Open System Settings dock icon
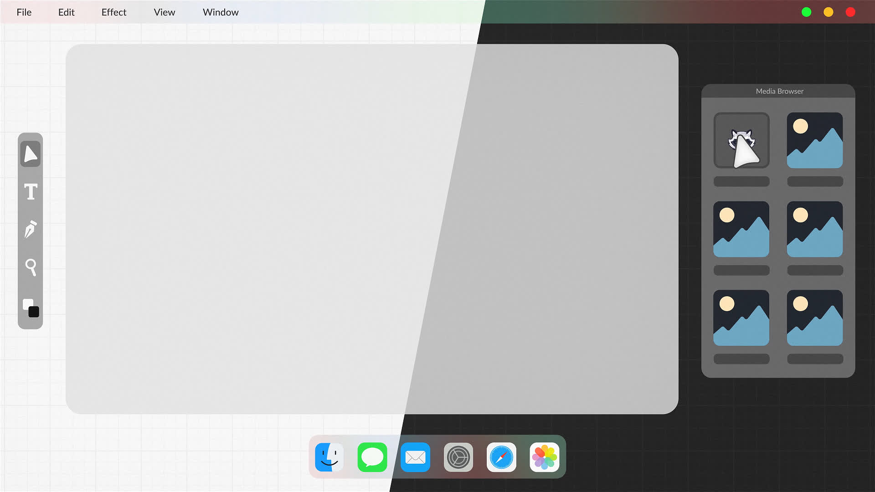The image size is (875, 492). pyautogui.click(x=458, y=457)
